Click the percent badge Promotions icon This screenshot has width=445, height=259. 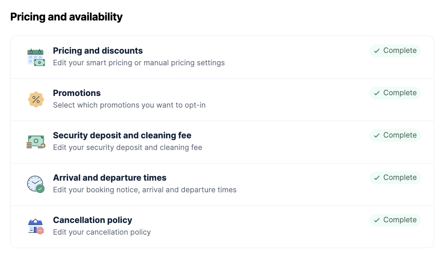coord(36,100)
